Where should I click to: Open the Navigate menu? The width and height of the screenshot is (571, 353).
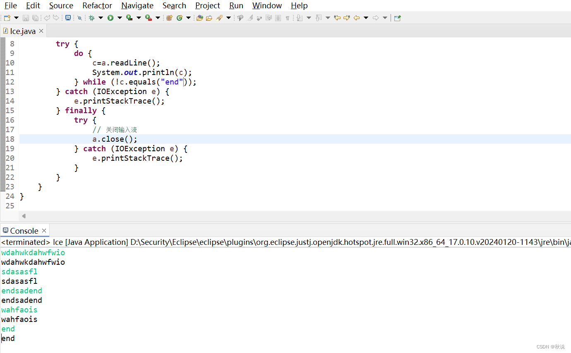(x=137, y=5)
